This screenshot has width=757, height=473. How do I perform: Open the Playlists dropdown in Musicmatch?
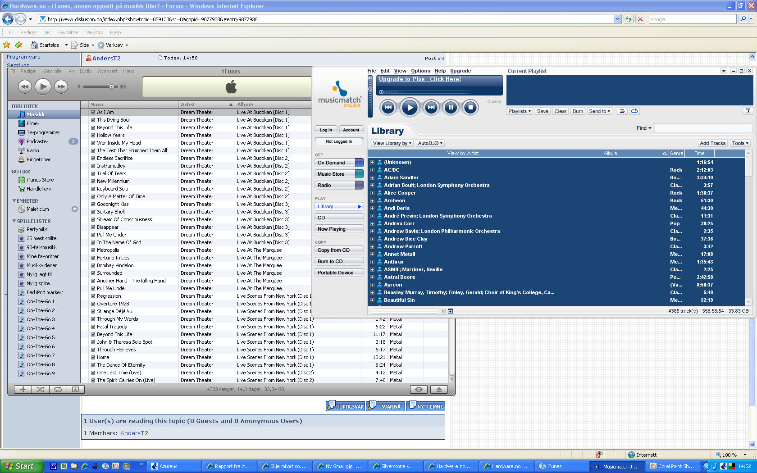click(x=520, y=111)
